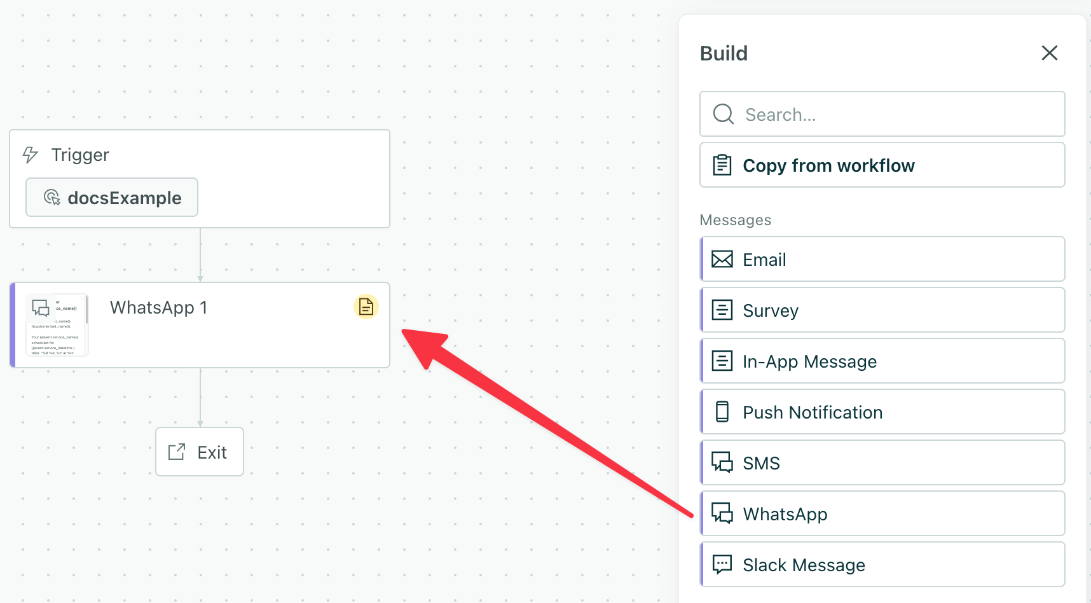The image size is (1091, 603).
Task: Click the SMS chat bubble icon
Action: pos(722,462)
